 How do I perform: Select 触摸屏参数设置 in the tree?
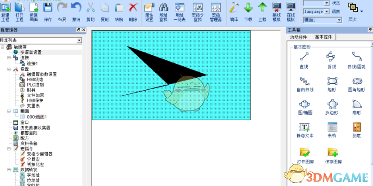[42, 74]
